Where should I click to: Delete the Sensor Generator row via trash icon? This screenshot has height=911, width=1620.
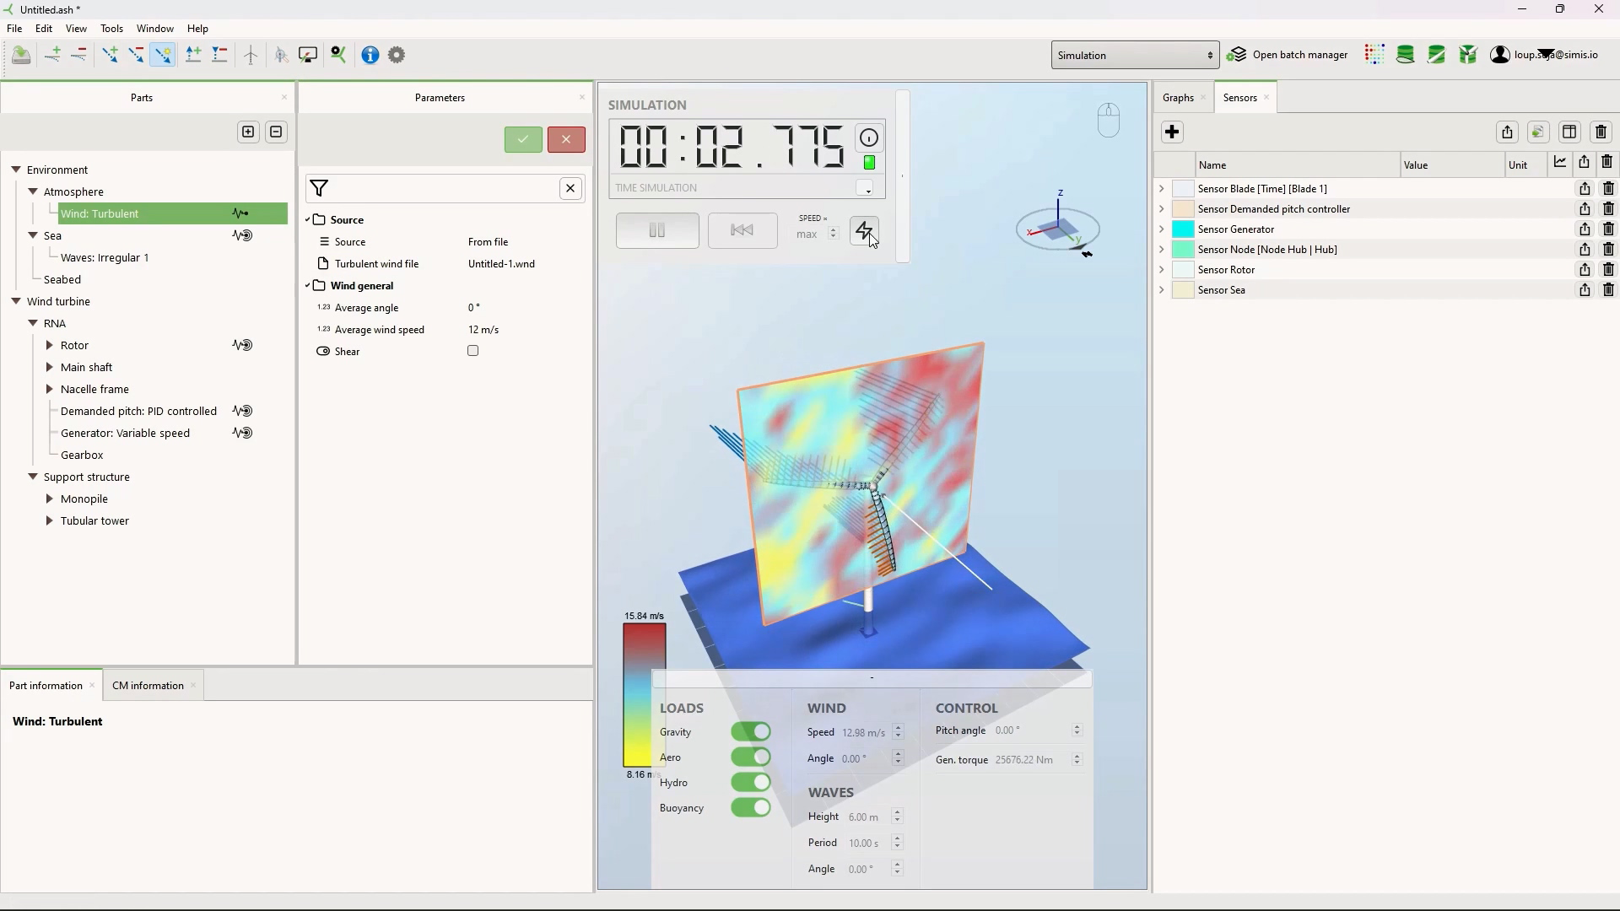(1608, 229)
